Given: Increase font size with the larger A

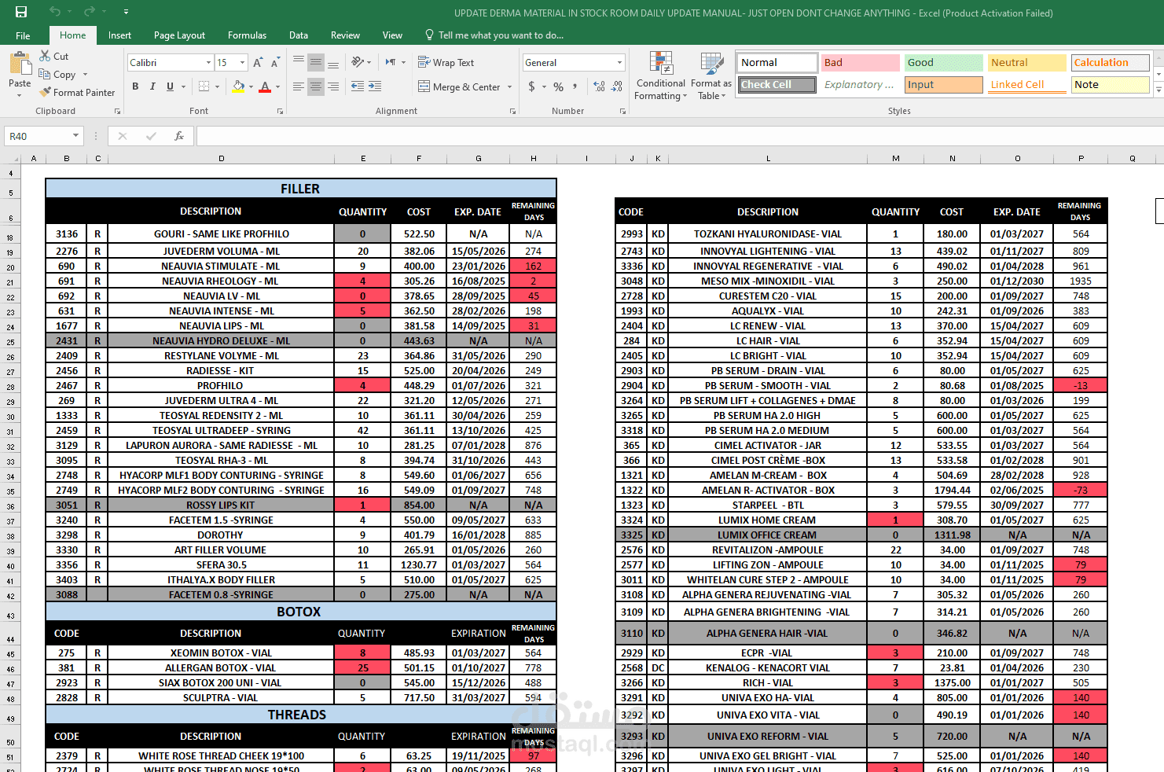Looking at the screenshot, I should click(x=258, y=63).
